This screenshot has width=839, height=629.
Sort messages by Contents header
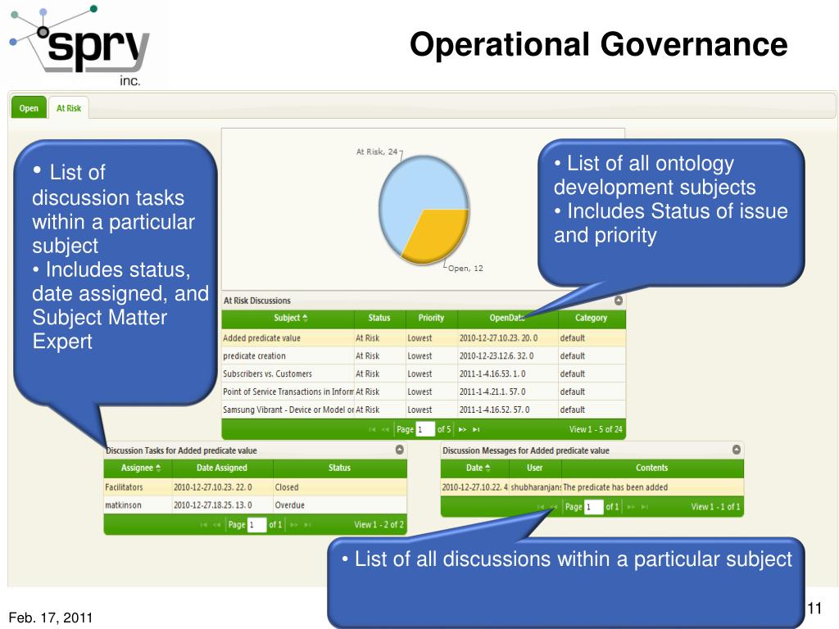coord(651,468)
